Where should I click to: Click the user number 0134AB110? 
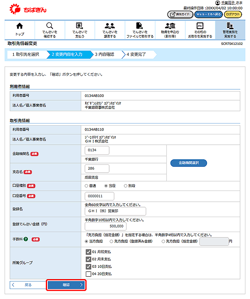(x=94, y=129)
